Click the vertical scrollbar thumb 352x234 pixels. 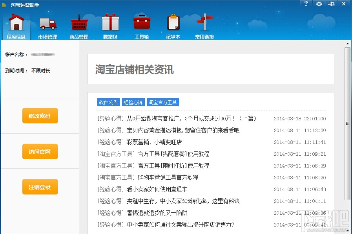tap(348, 123)
